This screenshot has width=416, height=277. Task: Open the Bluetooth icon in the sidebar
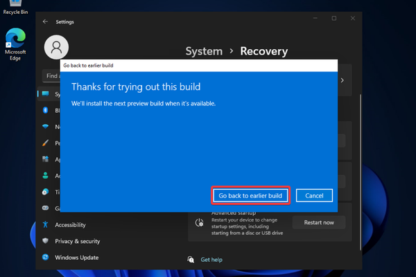click(x=46, y=110)
